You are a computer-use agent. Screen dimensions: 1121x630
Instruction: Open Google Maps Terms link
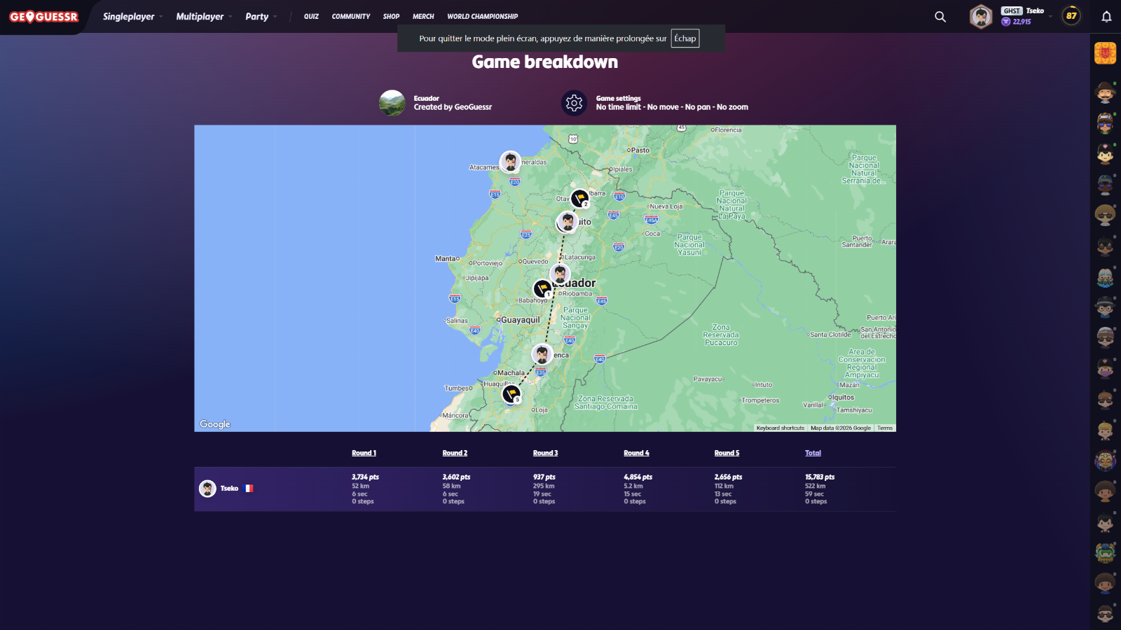[x=885, y=428]
